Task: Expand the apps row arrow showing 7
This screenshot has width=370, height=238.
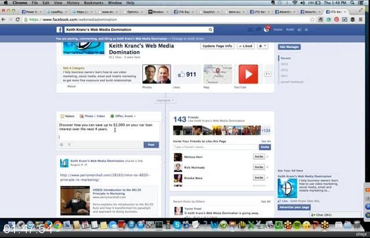Action: 267,74
